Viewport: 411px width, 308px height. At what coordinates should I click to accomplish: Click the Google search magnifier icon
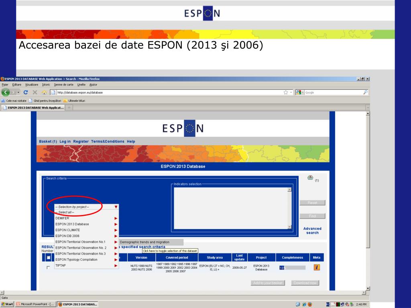click(365, 92)
